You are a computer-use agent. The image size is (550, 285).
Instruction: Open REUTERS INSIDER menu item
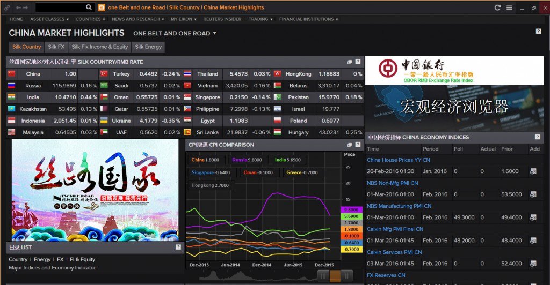pyautogui.click(x=222, y=19)
